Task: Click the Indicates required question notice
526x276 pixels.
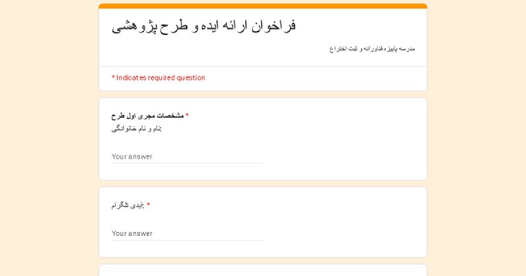Action: point(158,78)
